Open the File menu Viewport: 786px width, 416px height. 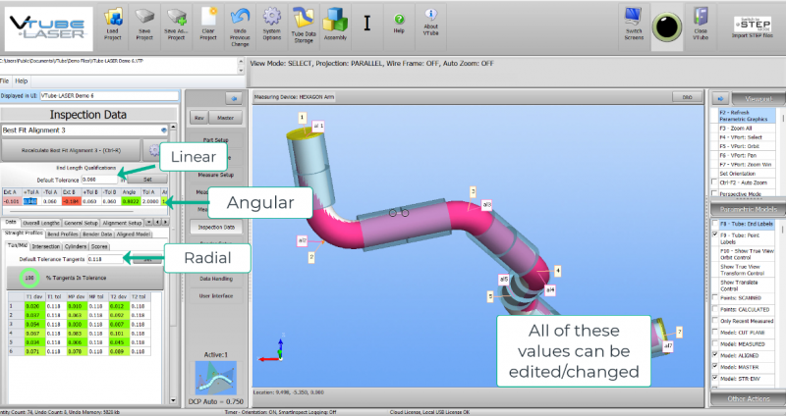(x=5, y=80)
